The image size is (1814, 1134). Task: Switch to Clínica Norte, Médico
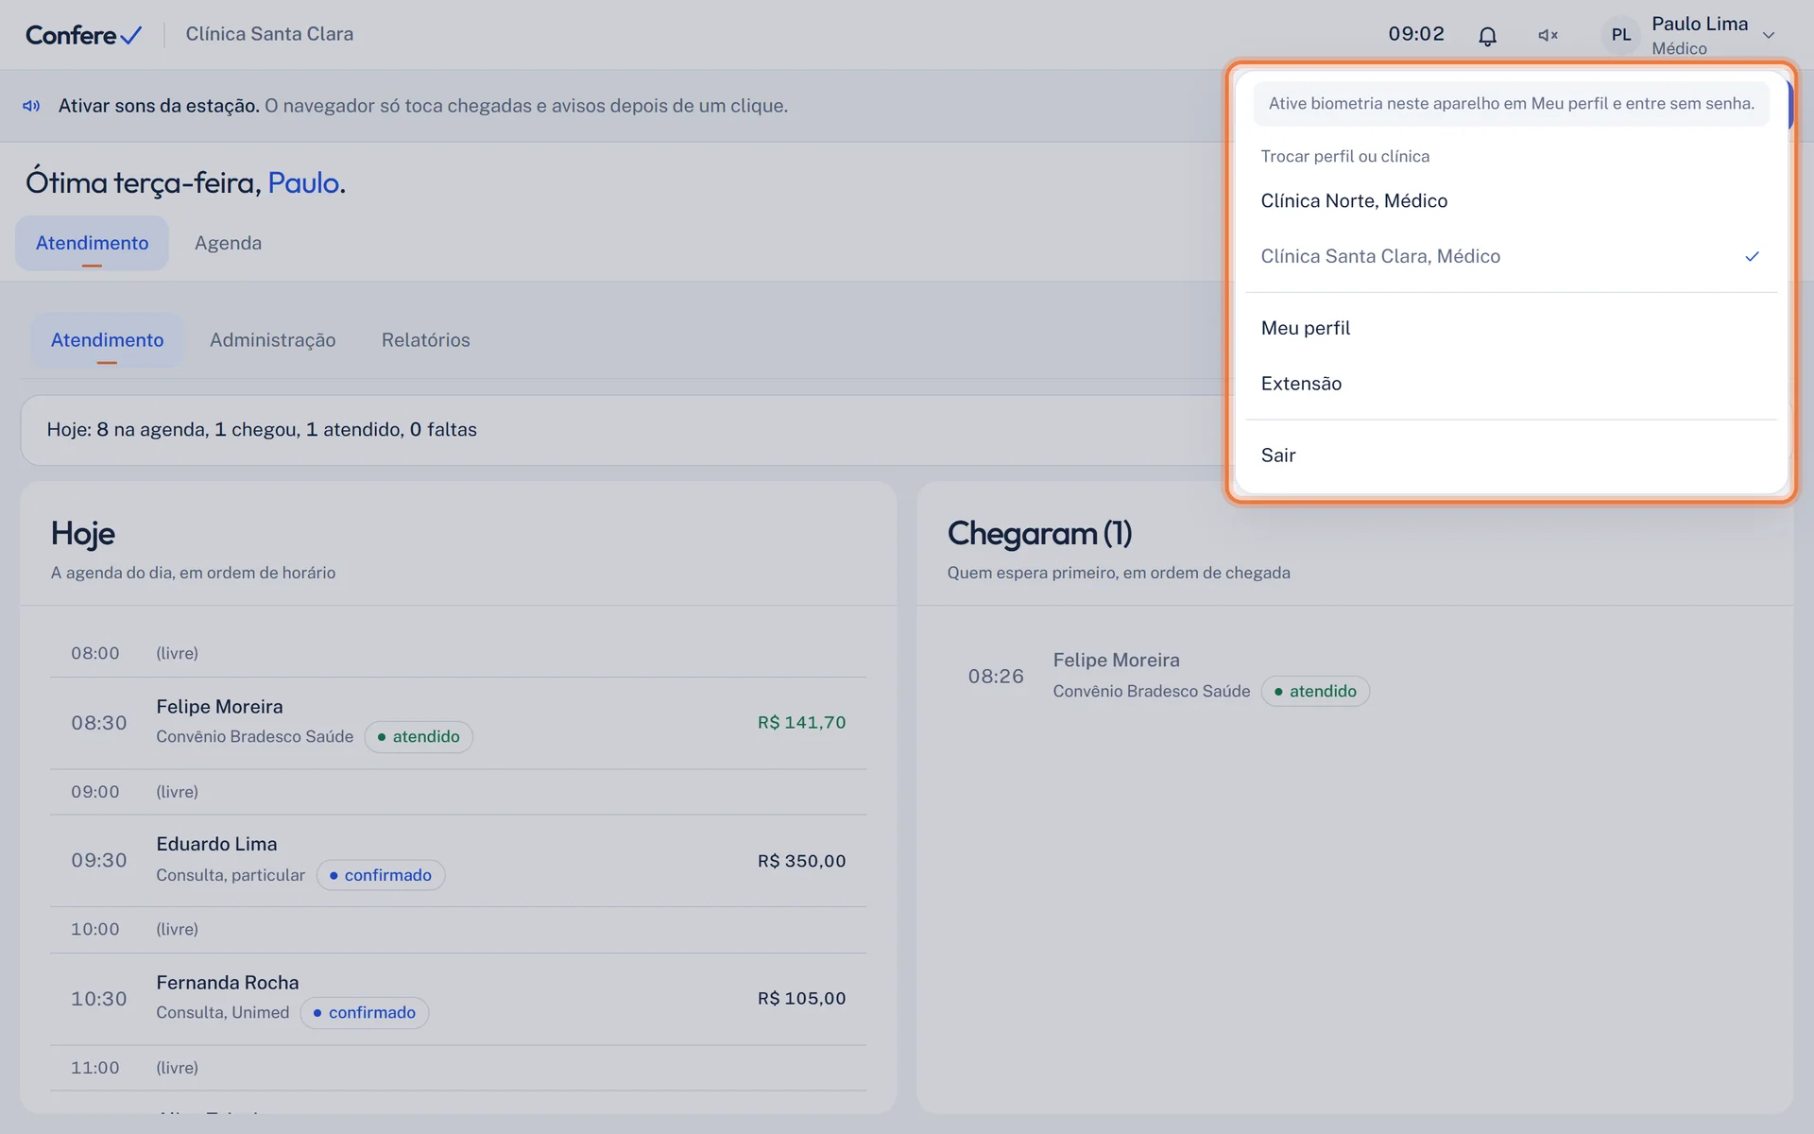point(1511,200)
